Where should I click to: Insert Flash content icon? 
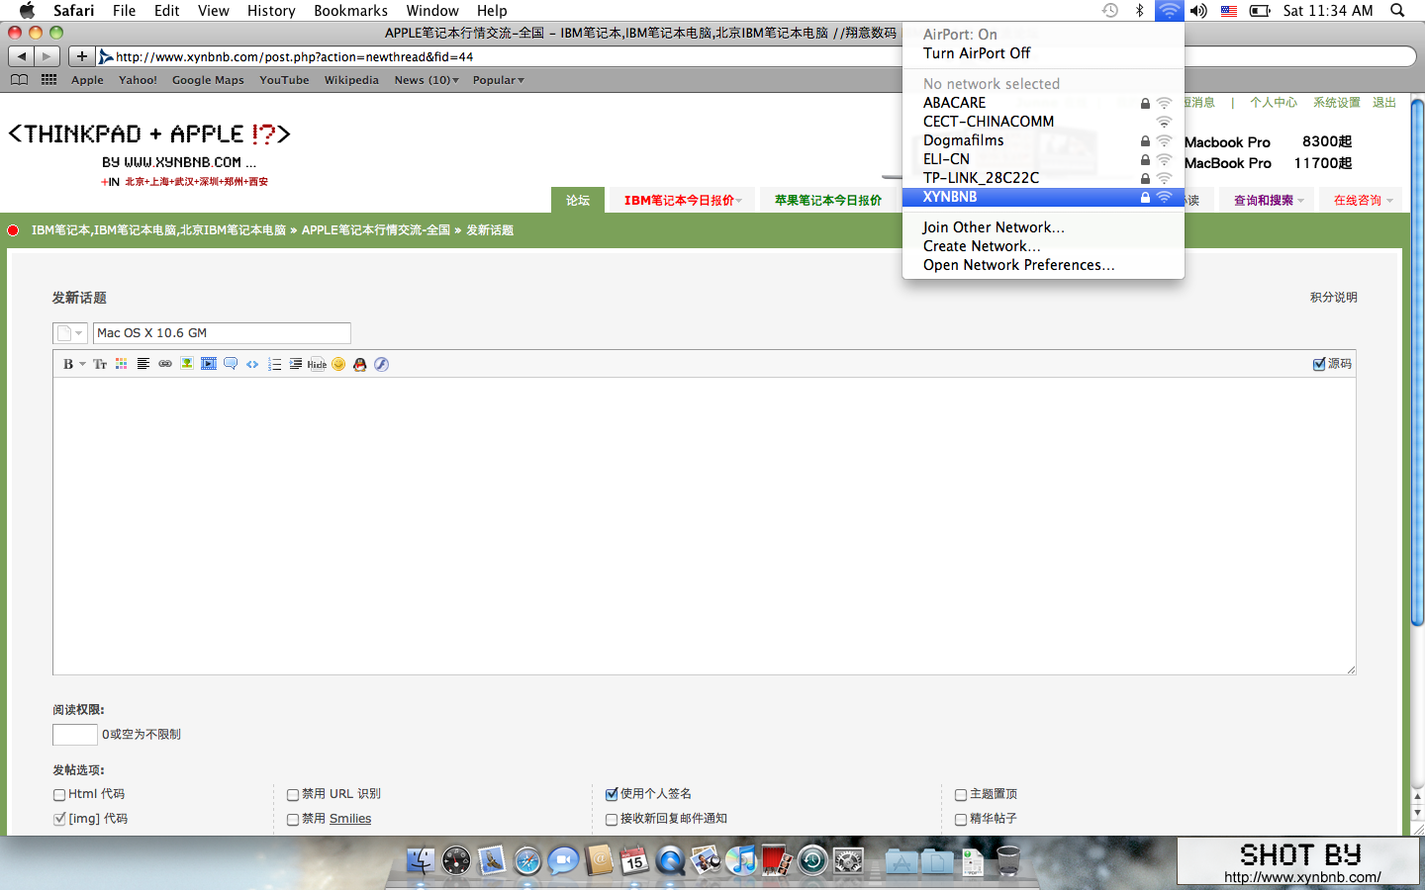(382, 364)
